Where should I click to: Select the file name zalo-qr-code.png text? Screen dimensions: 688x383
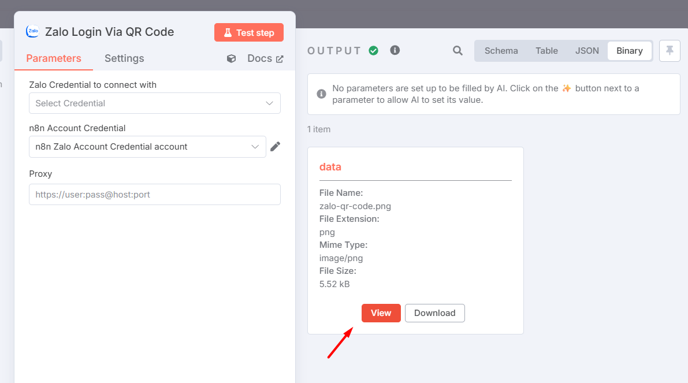tap(355, 206)
